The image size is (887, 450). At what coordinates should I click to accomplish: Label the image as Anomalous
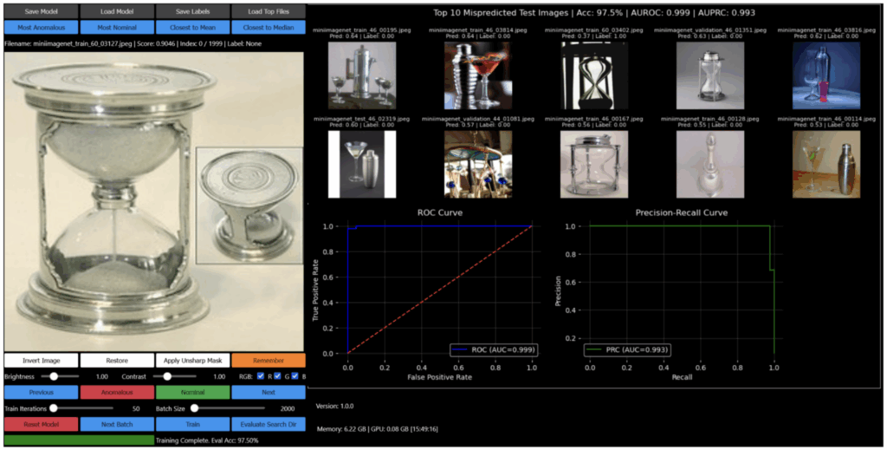click(x=117, y=392)
